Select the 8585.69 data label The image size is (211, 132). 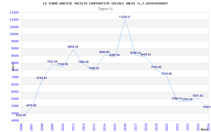(x=104, y=52)
